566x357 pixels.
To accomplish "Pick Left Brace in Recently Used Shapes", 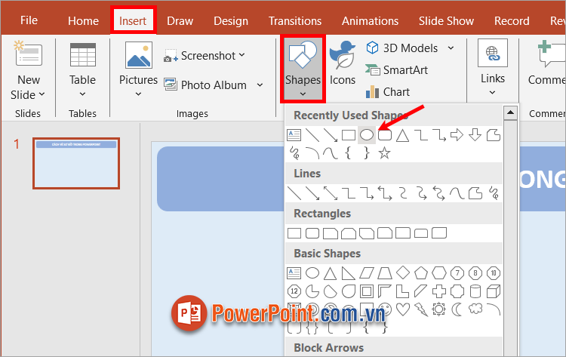I will (349, 153).
